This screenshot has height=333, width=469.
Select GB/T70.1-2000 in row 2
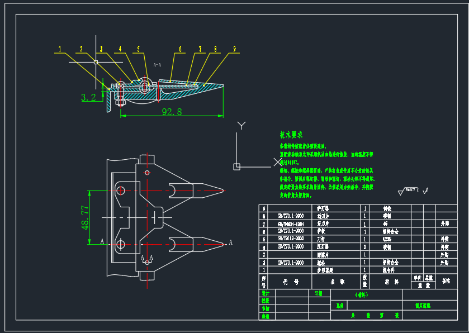click(291, 263)
